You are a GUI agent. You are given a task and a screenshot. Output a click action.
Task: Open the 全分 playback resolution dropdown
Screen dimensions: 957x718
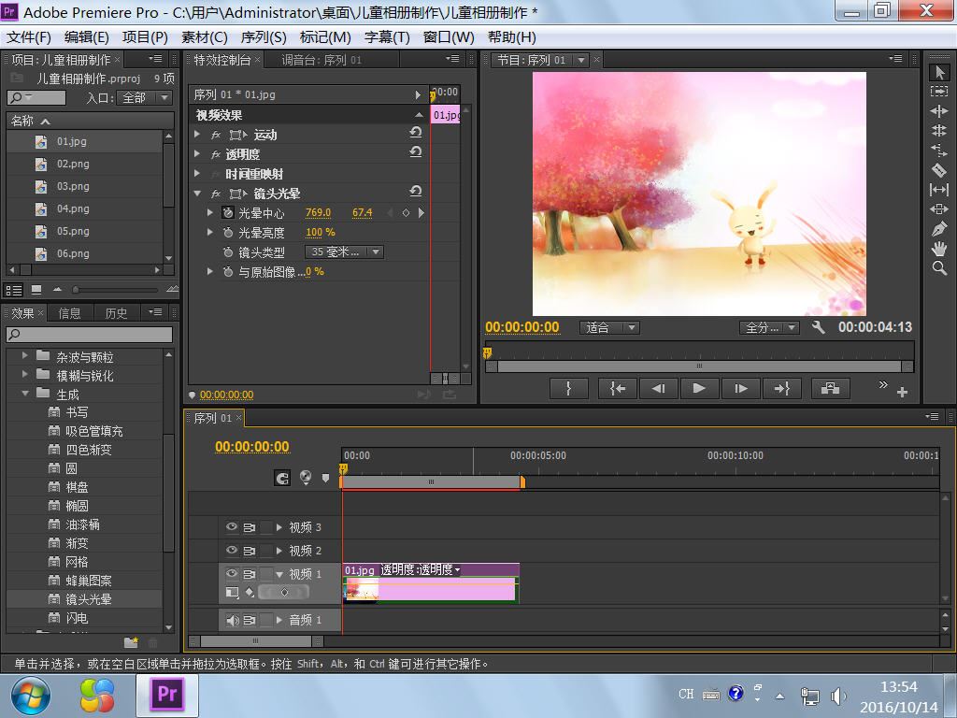769,328
